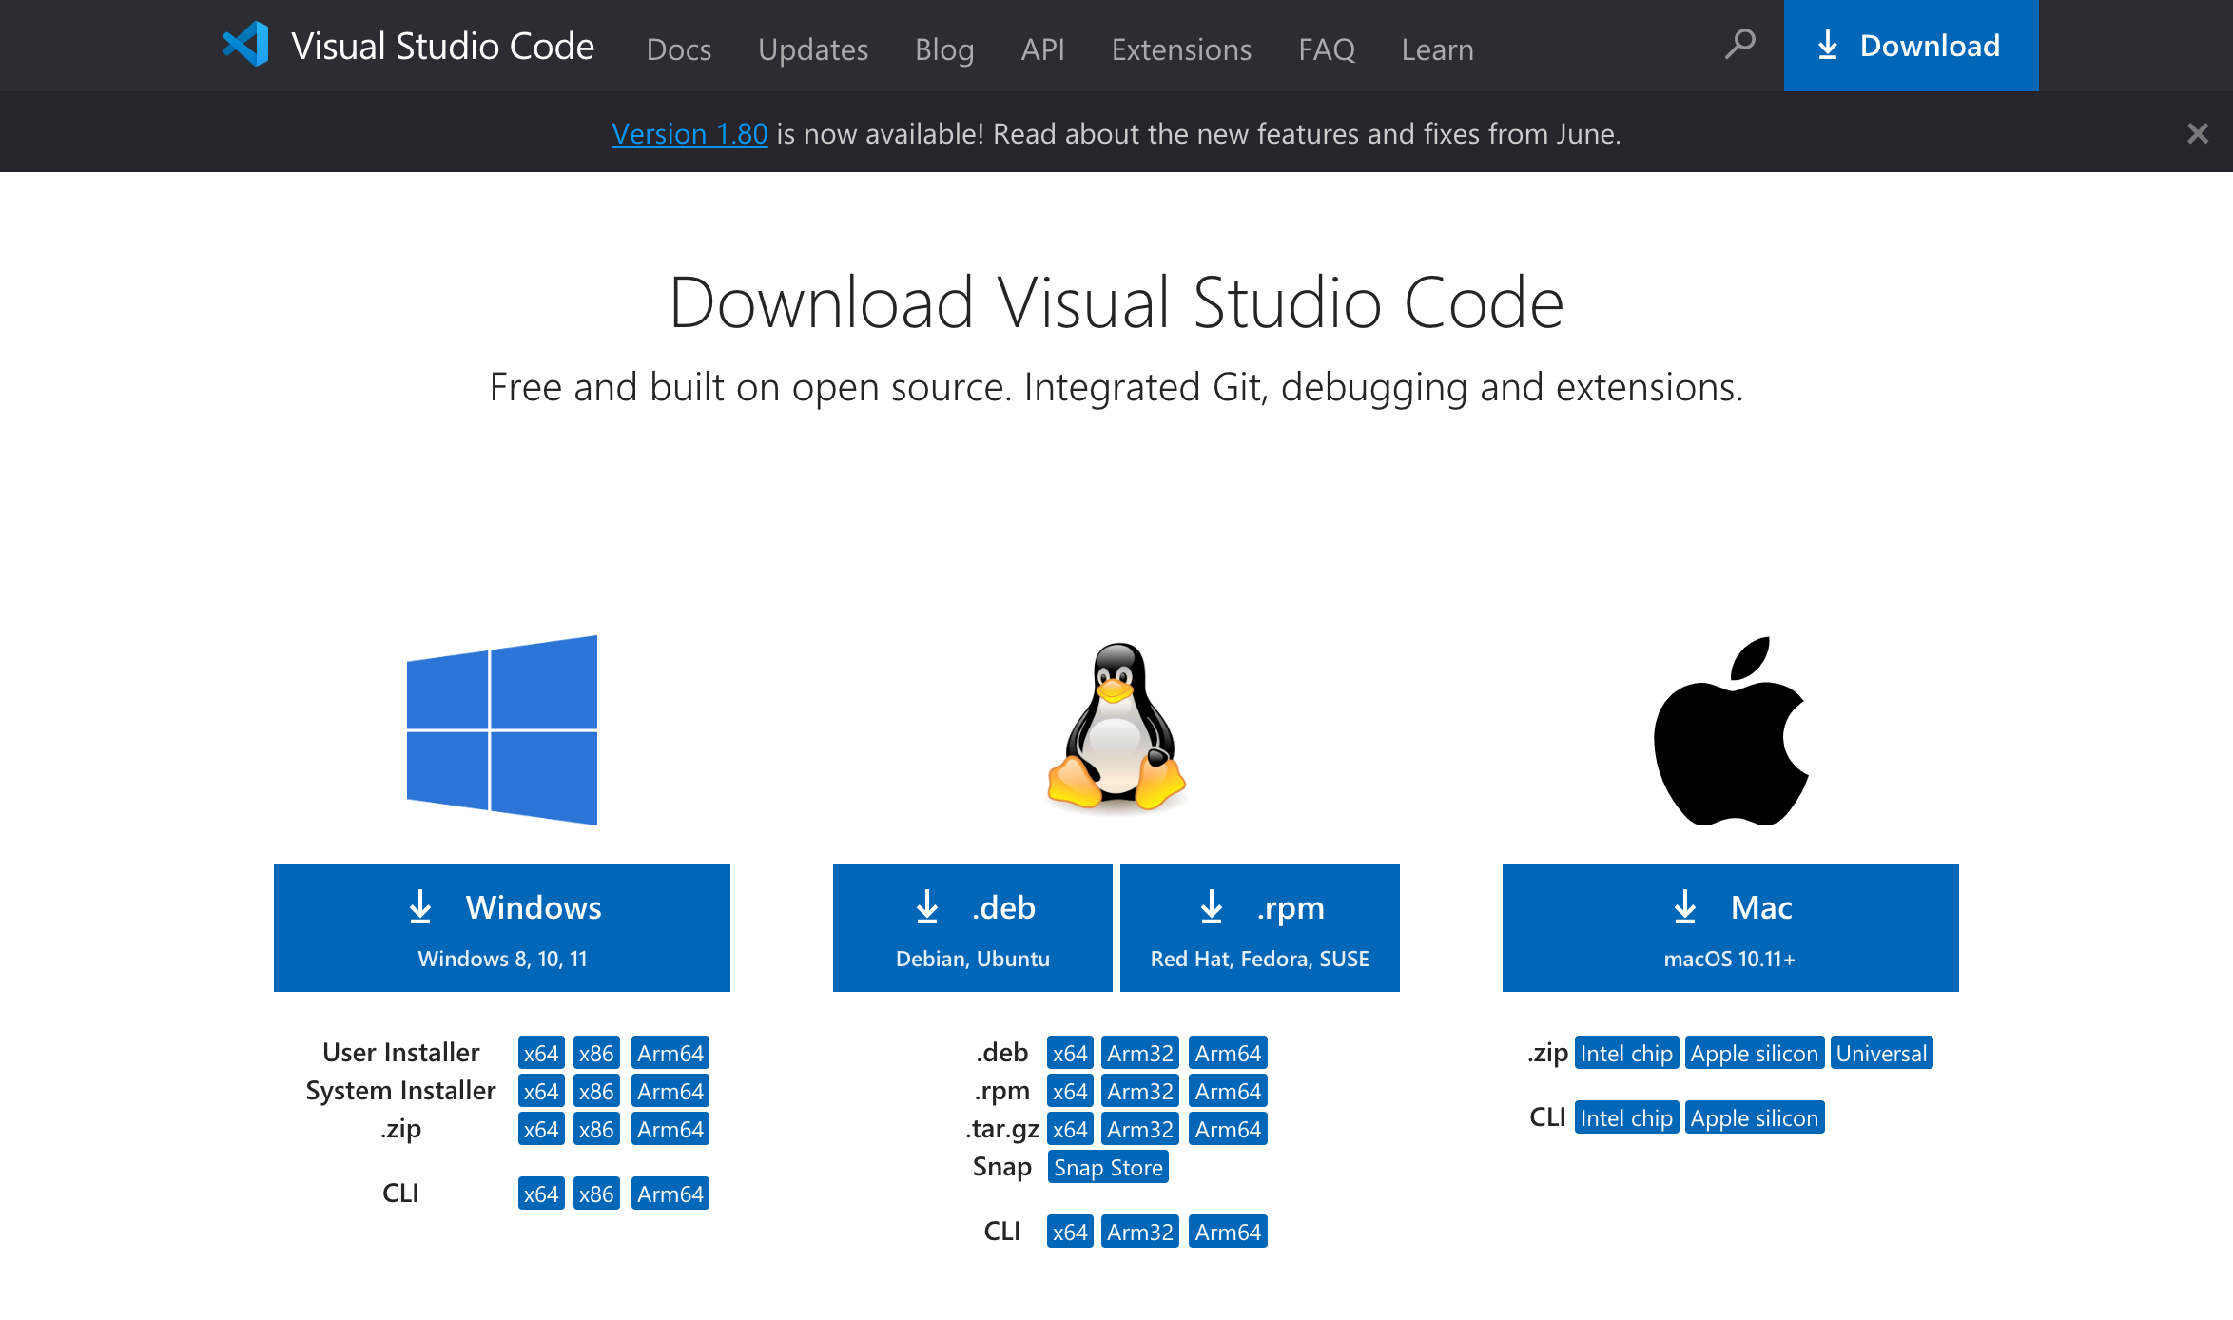Select Windows System Installer Arm64

tap(670, 1091)
